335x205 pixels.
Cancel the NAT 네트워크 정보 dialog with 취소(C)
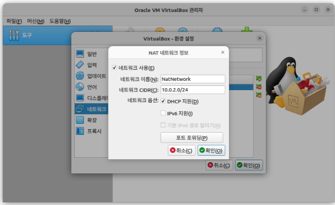(181, 150)
